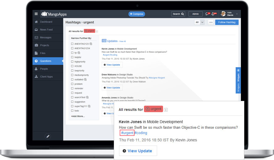
Task: Click clock icon next to outdated
Action: click(85, 80)
